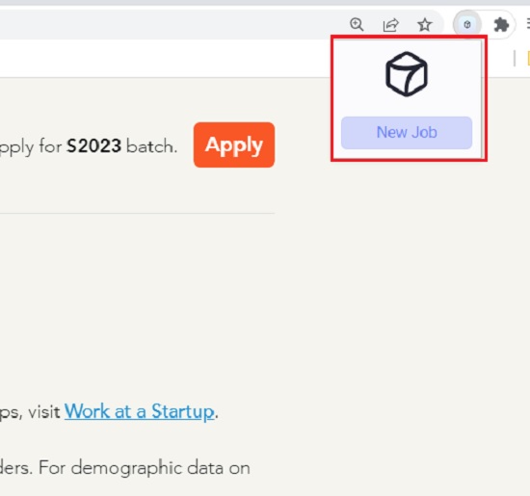Click the gray tab strip at top
This screenshot has height=496, width=530.
click(265, 3)
